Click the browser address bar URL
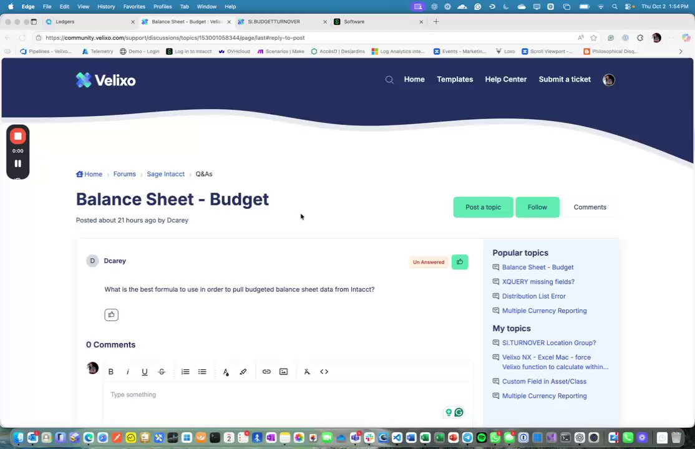The width and height of the screenshot is (695, 449). 175,37
